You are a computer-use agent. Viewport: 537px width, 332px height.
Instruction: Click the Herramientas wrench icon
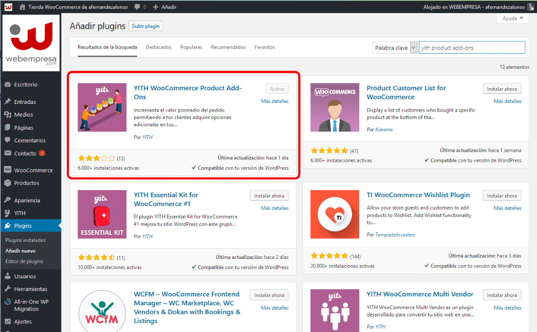pos(7,289)
